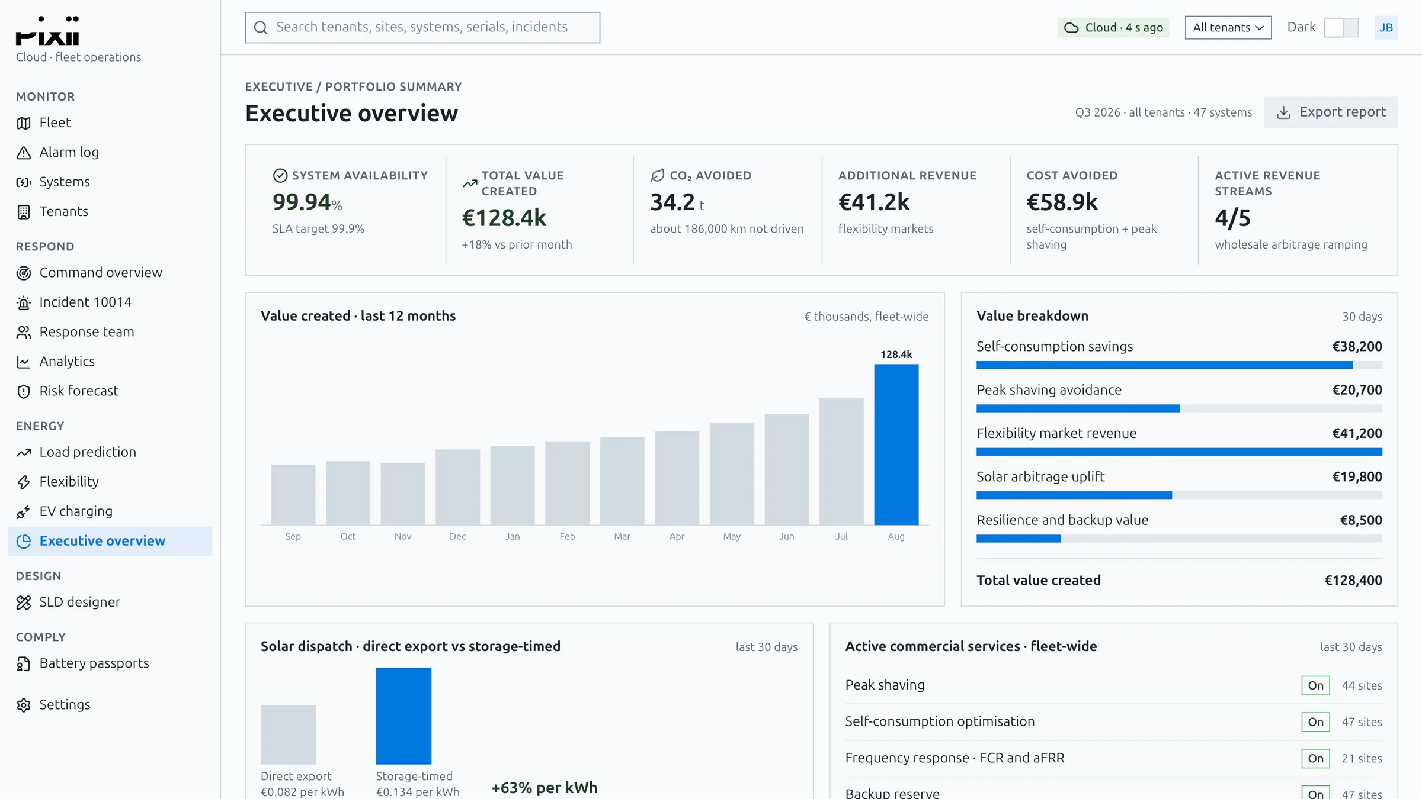
Task: Click the Battery passports icon
Action: coord(24,663)
